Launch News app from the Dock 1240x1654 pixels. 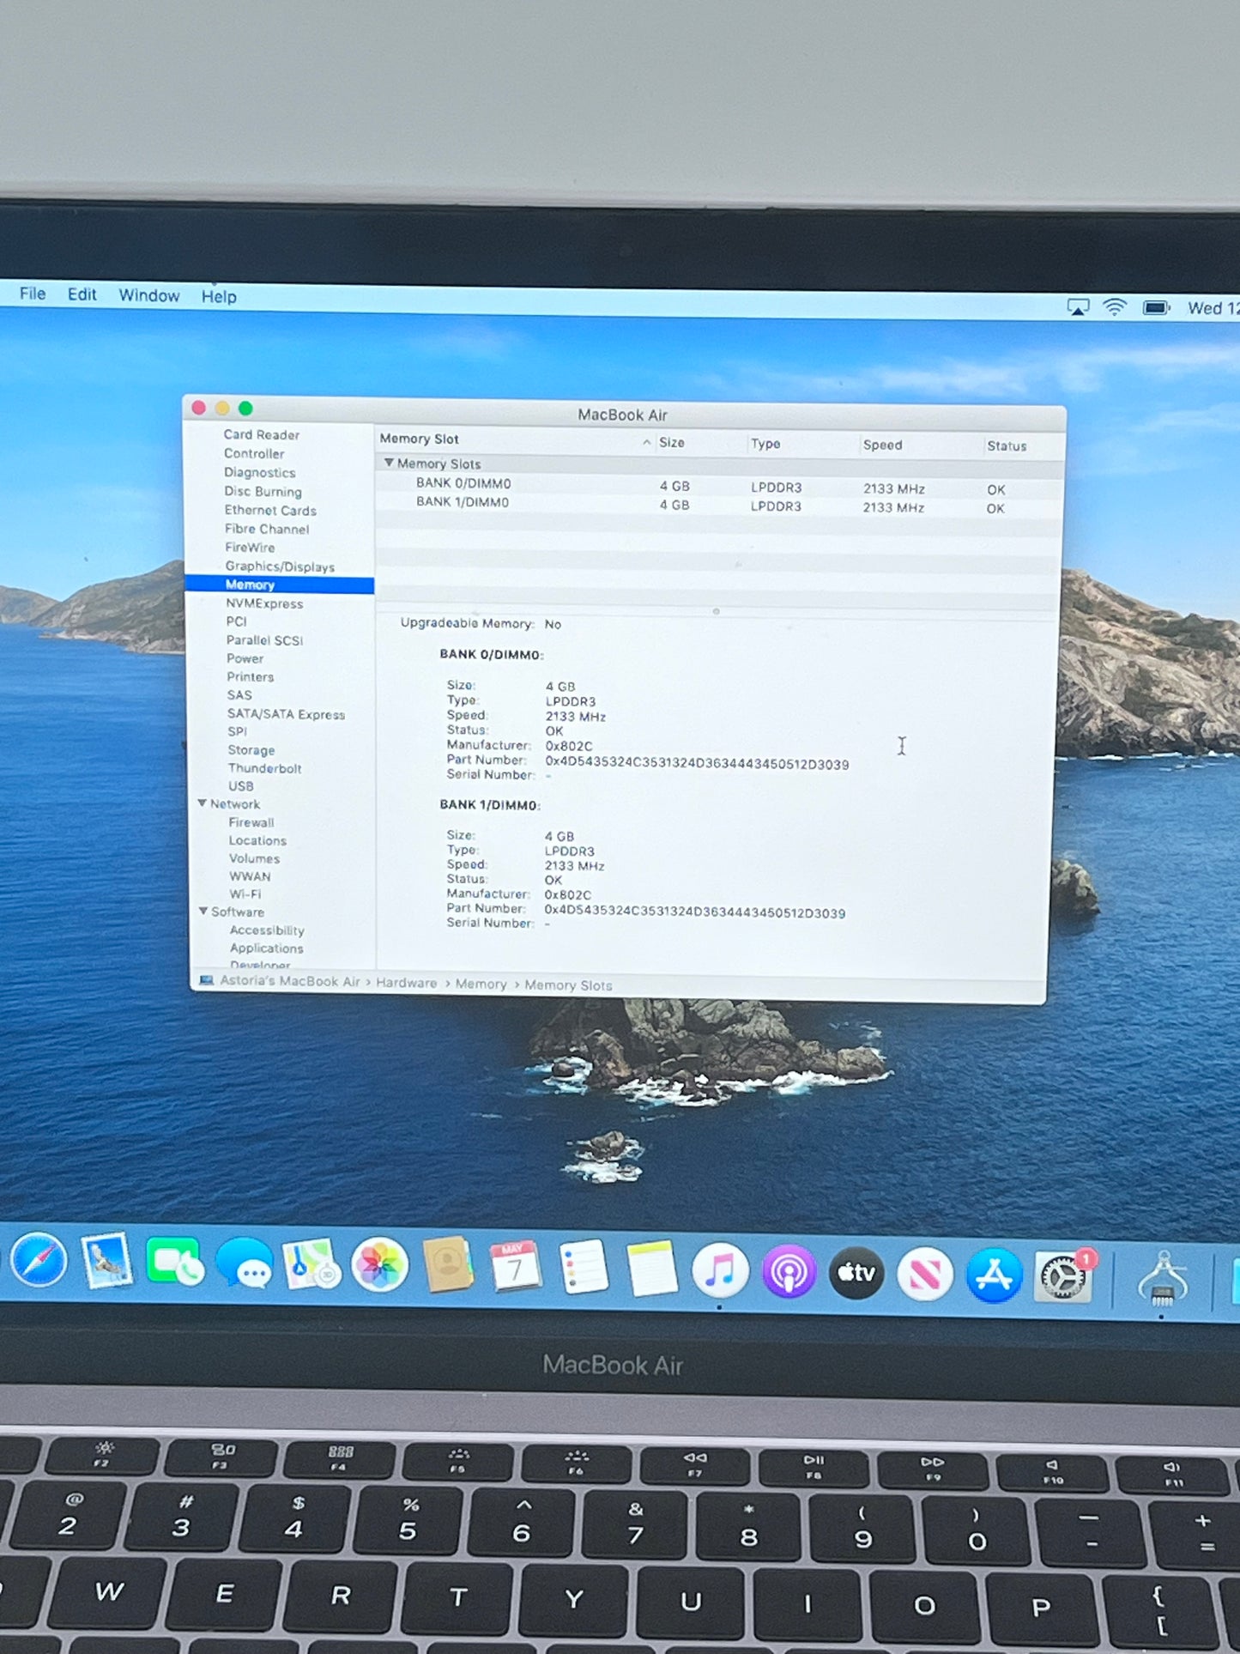pos(925,1275)
